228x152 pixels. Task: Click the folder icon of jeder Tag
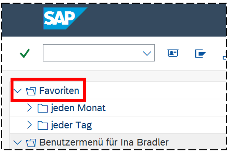coord(42,125)
